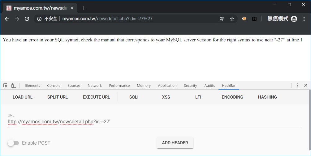Open the HackBar extension icon in the toolbar
311x156 pixels.
click(x=254, y=19)
